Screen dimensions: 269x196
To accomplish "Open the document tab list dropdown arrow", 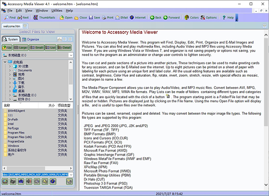I will (x=265, y=26).
